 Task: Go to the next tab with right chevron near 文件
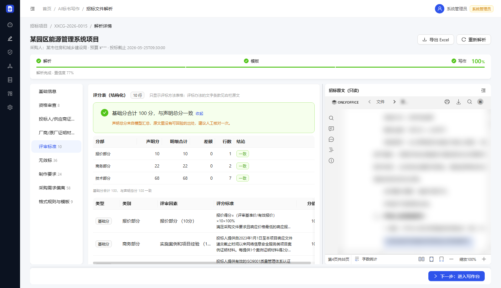[x=394, y=102]
